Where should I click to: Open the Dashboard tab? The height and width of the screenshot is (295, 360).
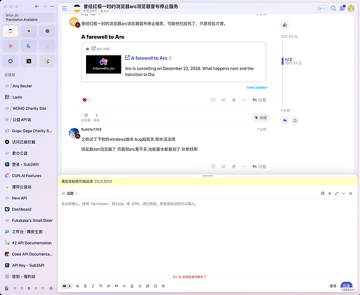(x=29, y=209)
